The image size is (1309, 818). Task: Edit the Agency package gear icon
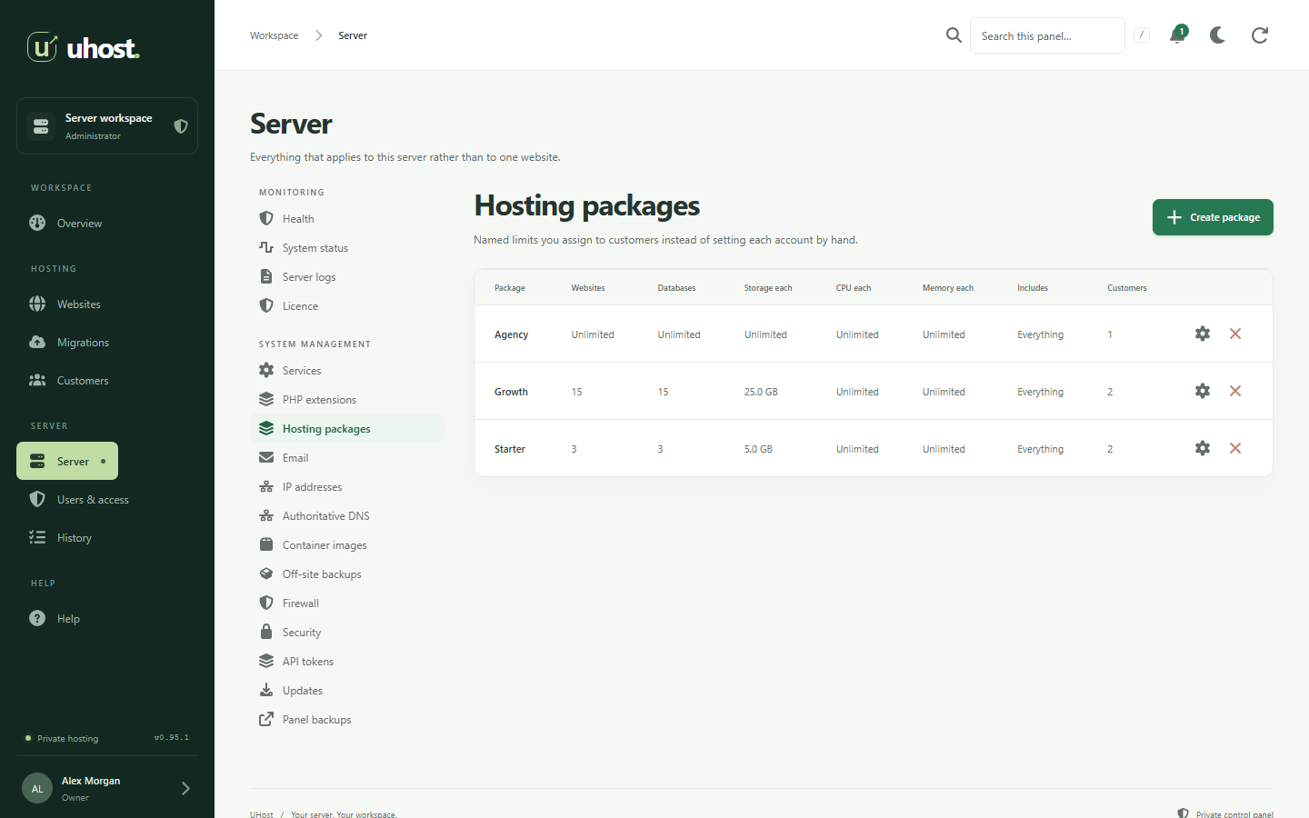point(1203,334)
